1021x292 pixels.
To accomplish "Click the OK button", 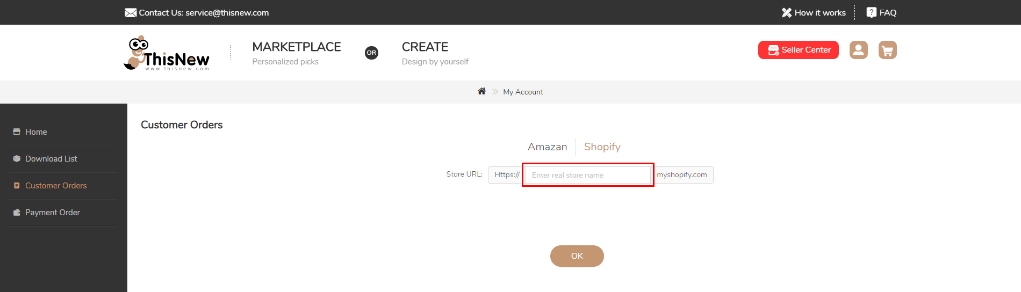I will 577,256.
